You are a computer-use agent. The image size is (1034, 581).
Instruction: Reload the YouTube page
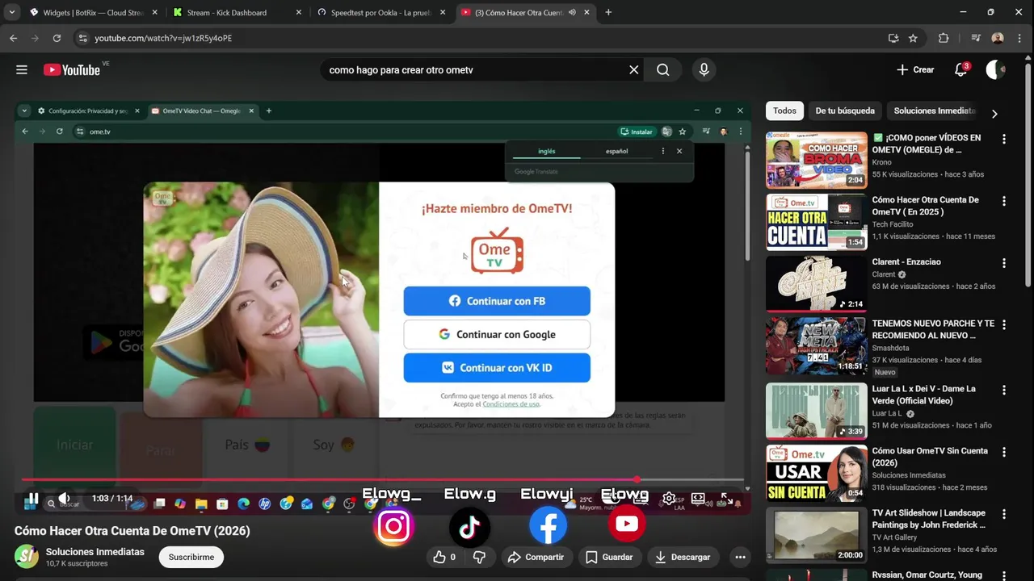(x=57, y=38)
